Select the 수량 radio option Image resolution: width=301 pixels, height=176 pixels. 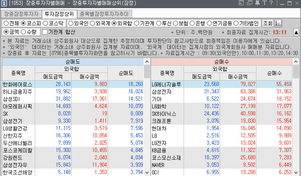(23, 32)
